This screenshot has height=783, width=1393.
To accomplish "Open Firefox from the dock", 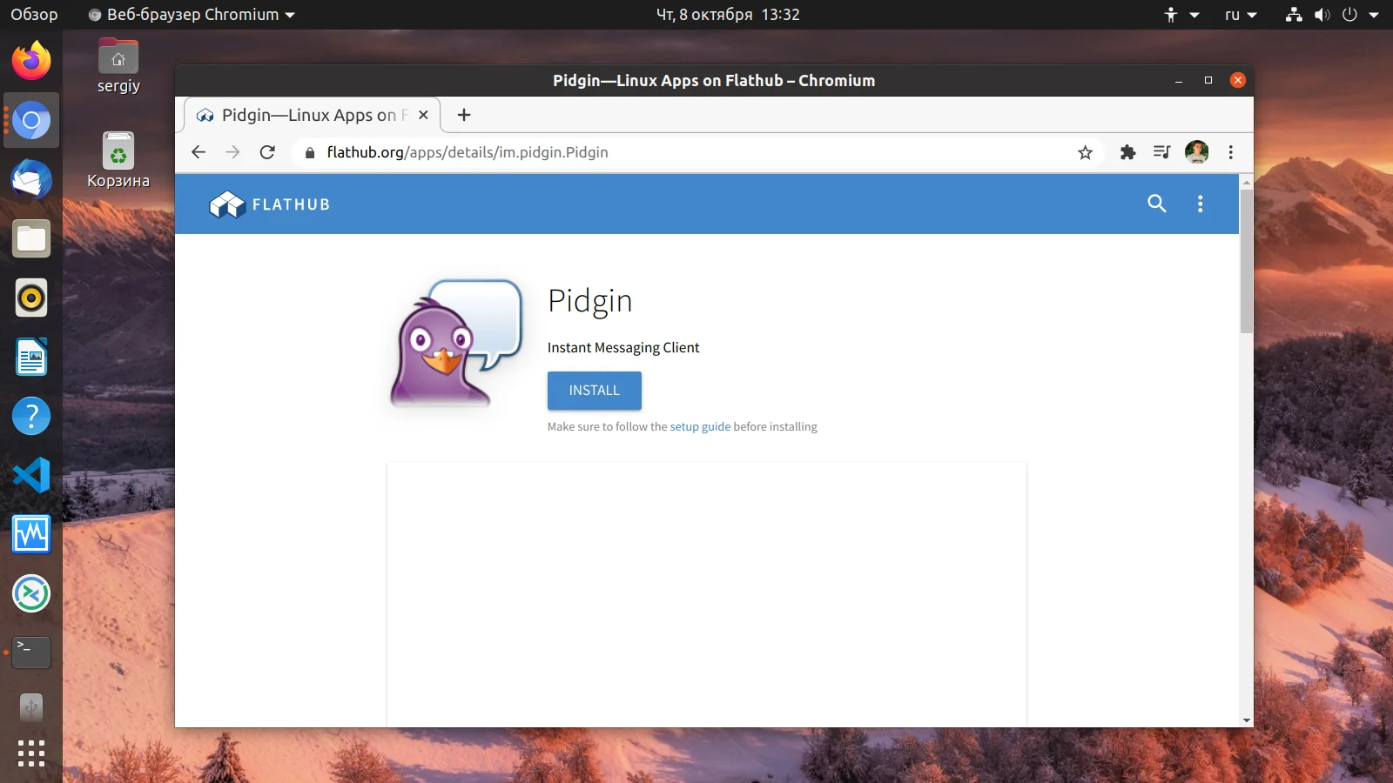I will [x=31, y=61].
